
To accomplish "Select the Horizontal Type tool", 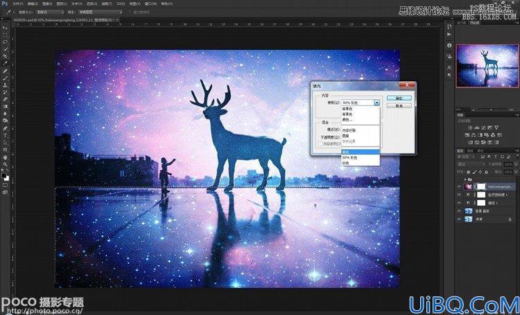I will point(6,135).
